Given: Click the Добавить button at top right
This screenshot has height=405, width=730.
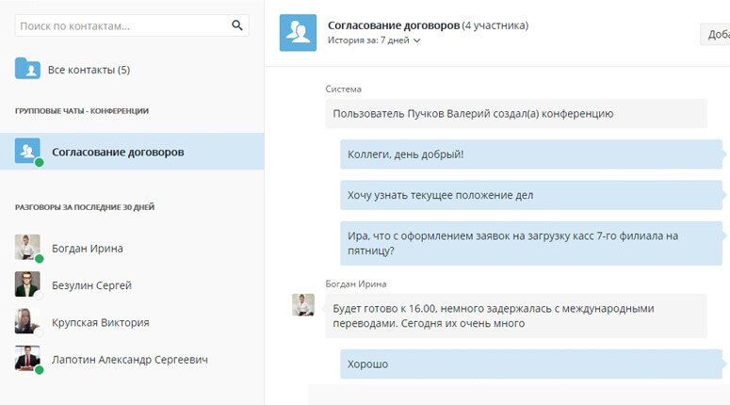Looking at the screenshot, I should pos(716,35).
